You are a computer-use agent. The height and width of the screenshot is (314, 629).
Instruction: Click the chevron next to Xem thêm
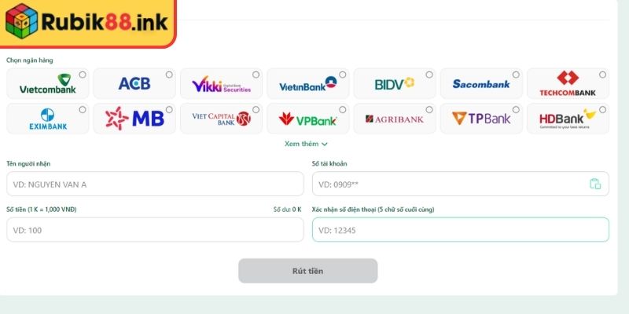point(325,144)
